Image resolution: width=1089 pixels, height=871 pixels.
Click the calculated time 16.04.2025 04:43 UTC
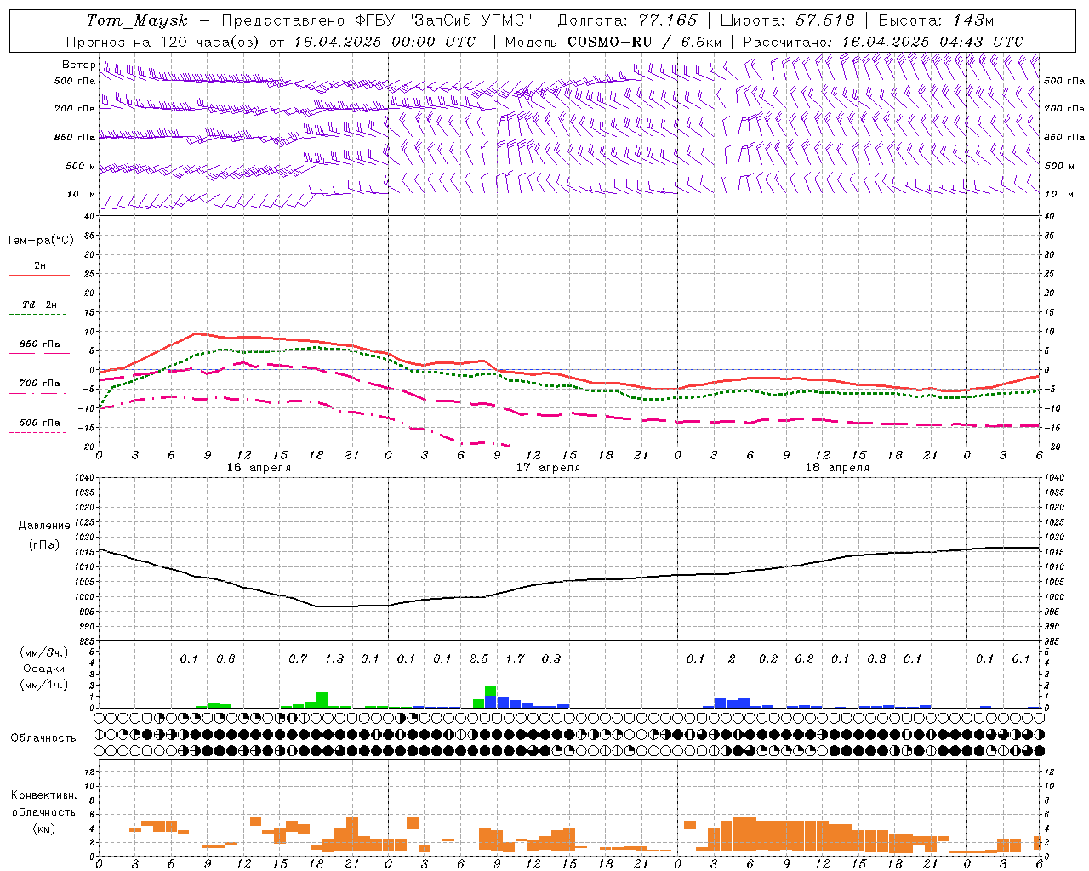point(932,42)
